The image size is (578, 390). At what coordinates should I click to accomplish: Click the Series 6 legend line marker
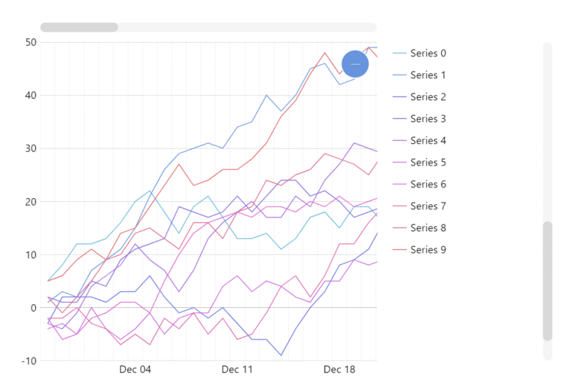(399, 184)
